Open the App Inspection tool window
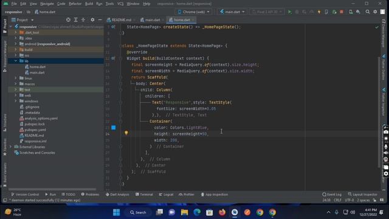The height and width of the screenshot is (219, 389). [x=215, y=195]
